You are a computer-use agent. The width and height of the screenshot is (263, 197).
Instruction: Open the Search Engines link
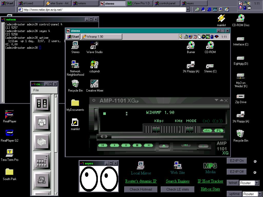178,181
